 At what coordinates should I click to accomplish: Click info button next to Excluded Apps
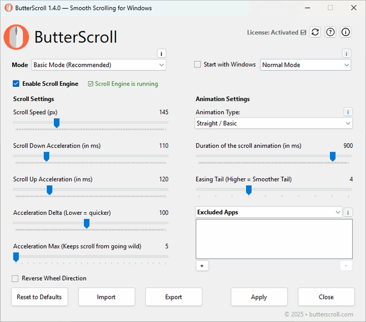point(348,212)
